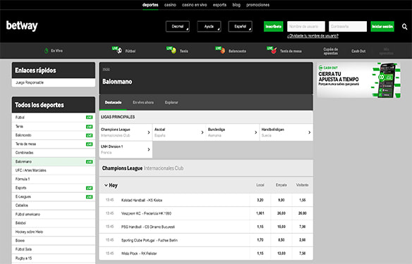The width and height of the screenshot is (412, 264).
Task: Select Béisbol in sports list
Action: pos(54,223)
